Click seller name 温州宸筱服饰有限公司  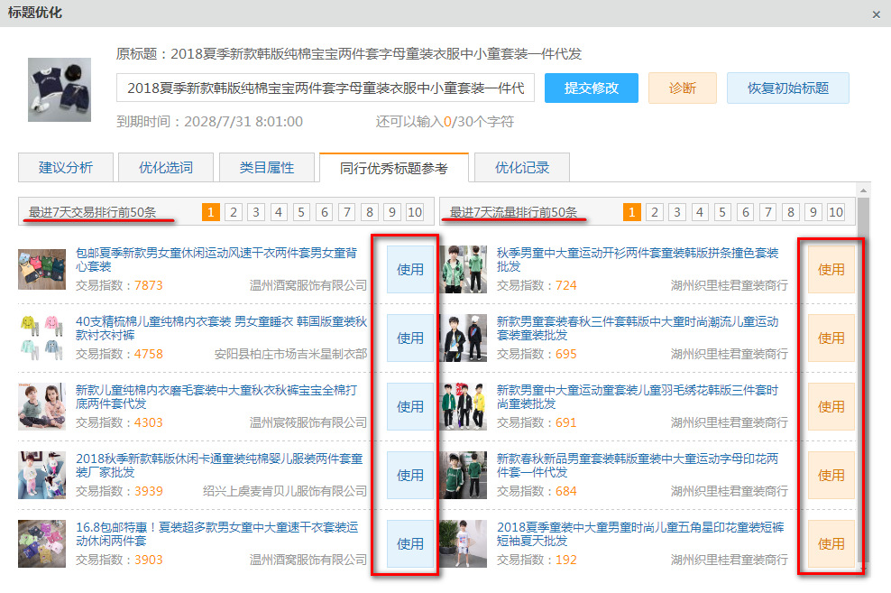pos(308,422)
